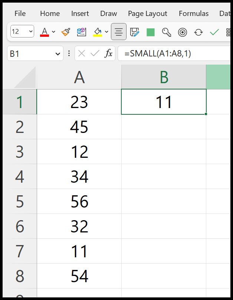Cancel entry with the X button
Viewport: 233px width, 300px height.
pos(82,53)
